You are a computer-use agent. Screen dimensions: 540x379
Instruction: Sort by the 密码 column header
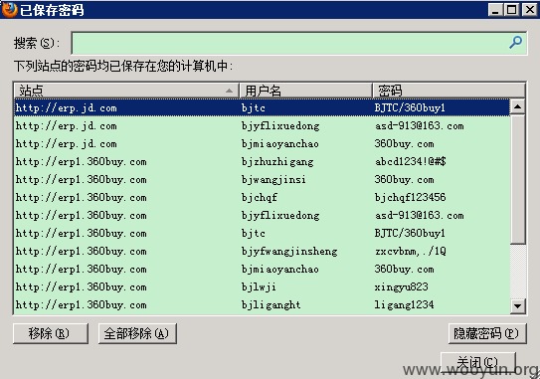[x=449, y=91]
